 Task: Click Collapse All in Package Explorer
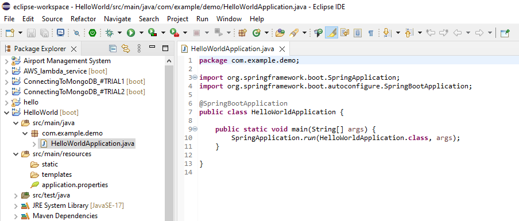113,49
